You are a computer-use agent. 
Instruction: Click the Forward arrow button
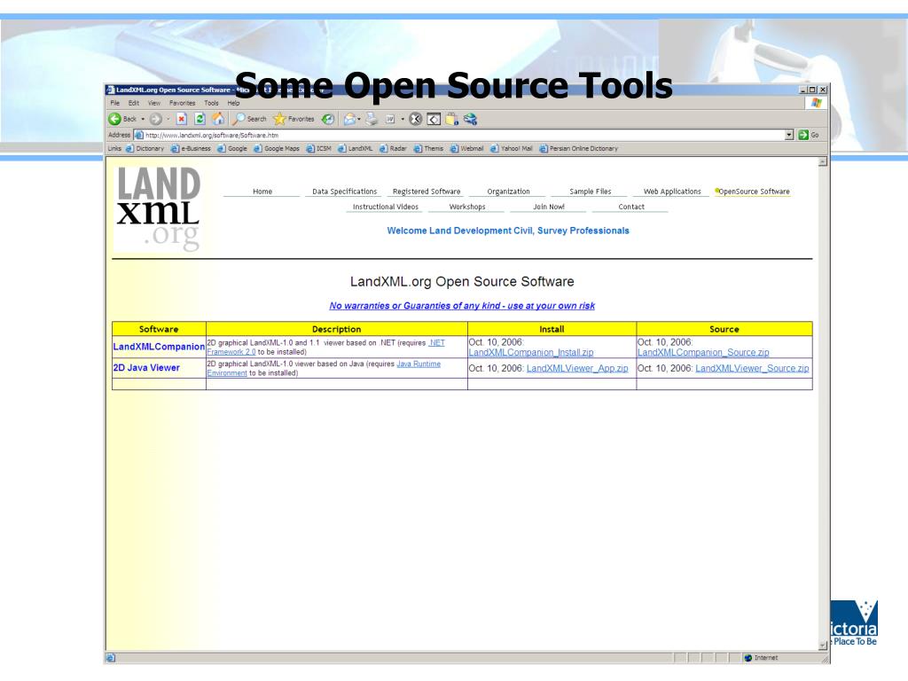155,119
